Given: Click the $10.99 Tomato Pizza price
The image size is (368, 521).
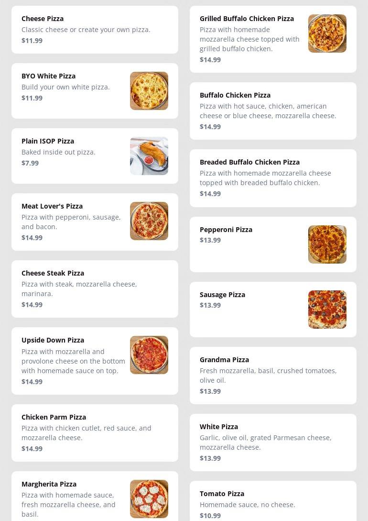Looking at the screenshot, I should [x=210, y=516].
